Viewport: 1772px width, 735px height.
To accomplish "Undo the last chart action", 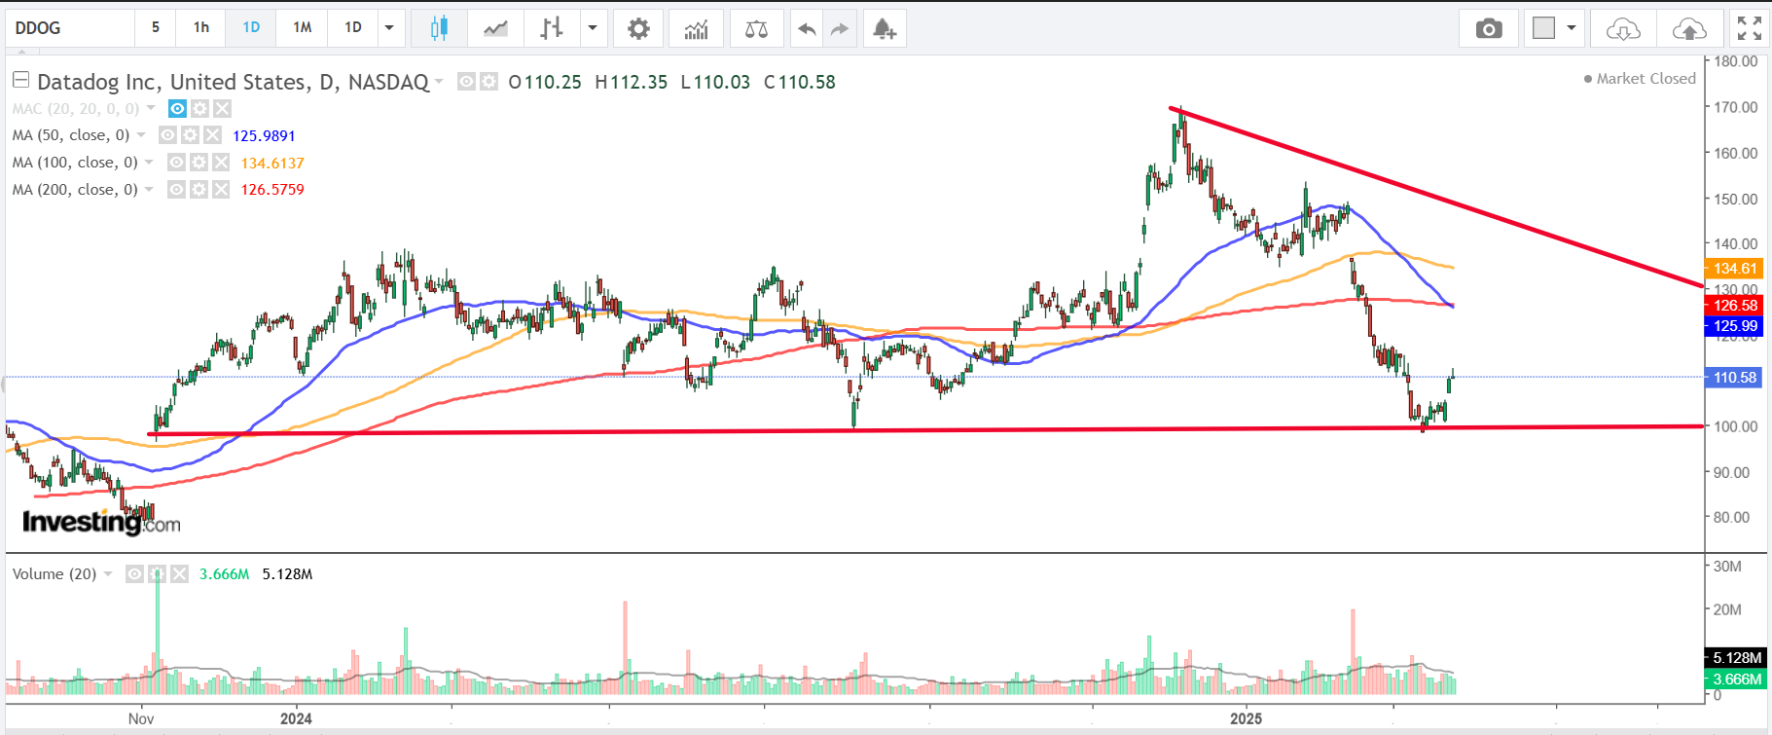I will click(x=806, y=28).
